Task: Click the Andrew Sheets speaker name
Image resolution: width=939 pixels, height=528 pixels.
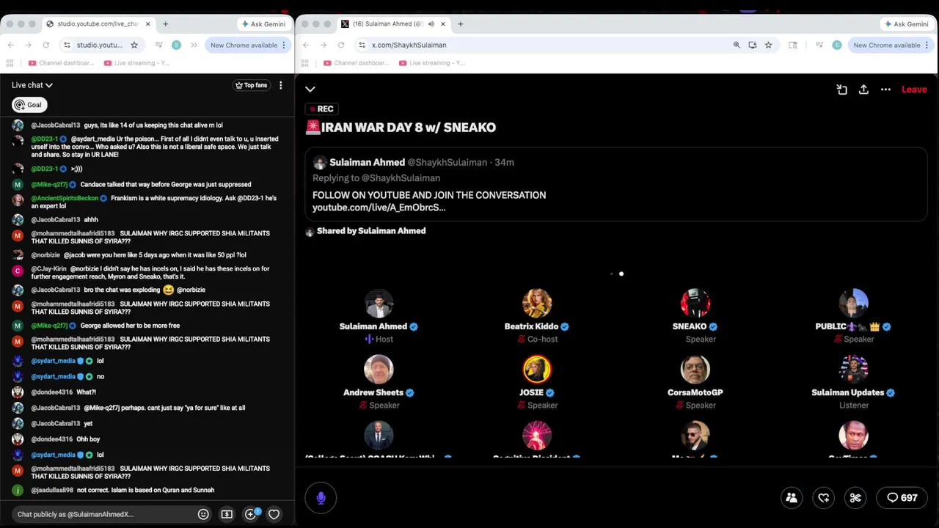Action: pyautogui.click(x=373, y=392)
